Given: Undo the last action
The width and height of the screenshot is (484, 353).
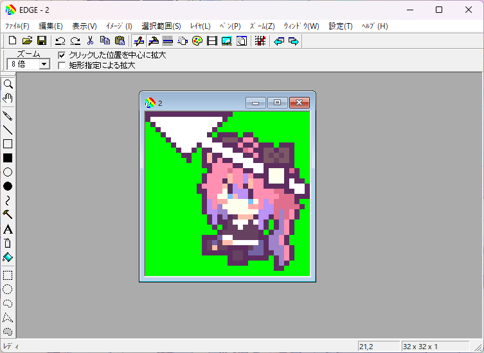Looking at the screenshot, I should (x=60, y=40).
